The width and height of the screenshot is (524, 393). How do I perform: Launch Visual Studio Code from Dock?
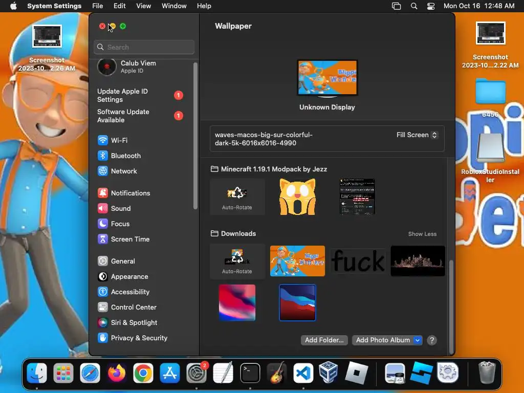point(303,373)
